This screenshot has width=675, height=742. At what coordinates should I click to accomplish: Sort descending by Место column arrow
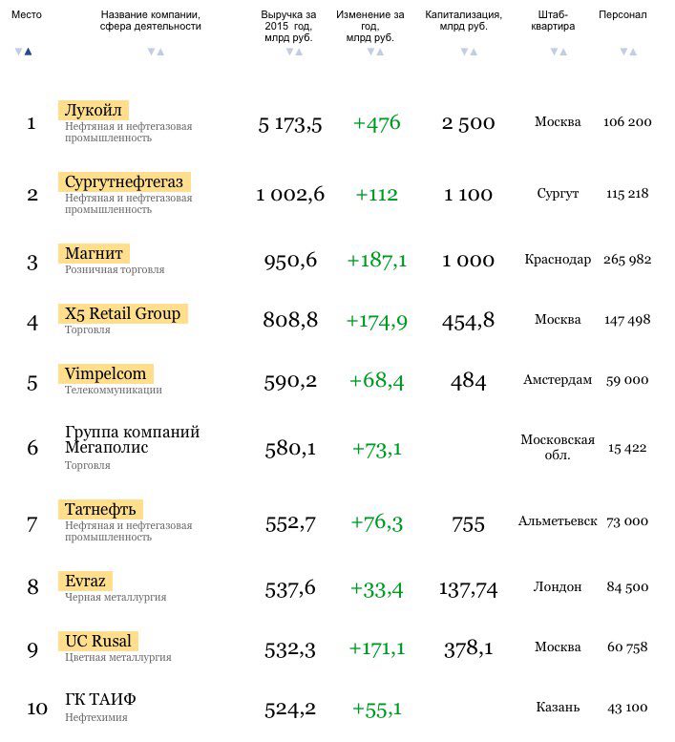point(18,52)
